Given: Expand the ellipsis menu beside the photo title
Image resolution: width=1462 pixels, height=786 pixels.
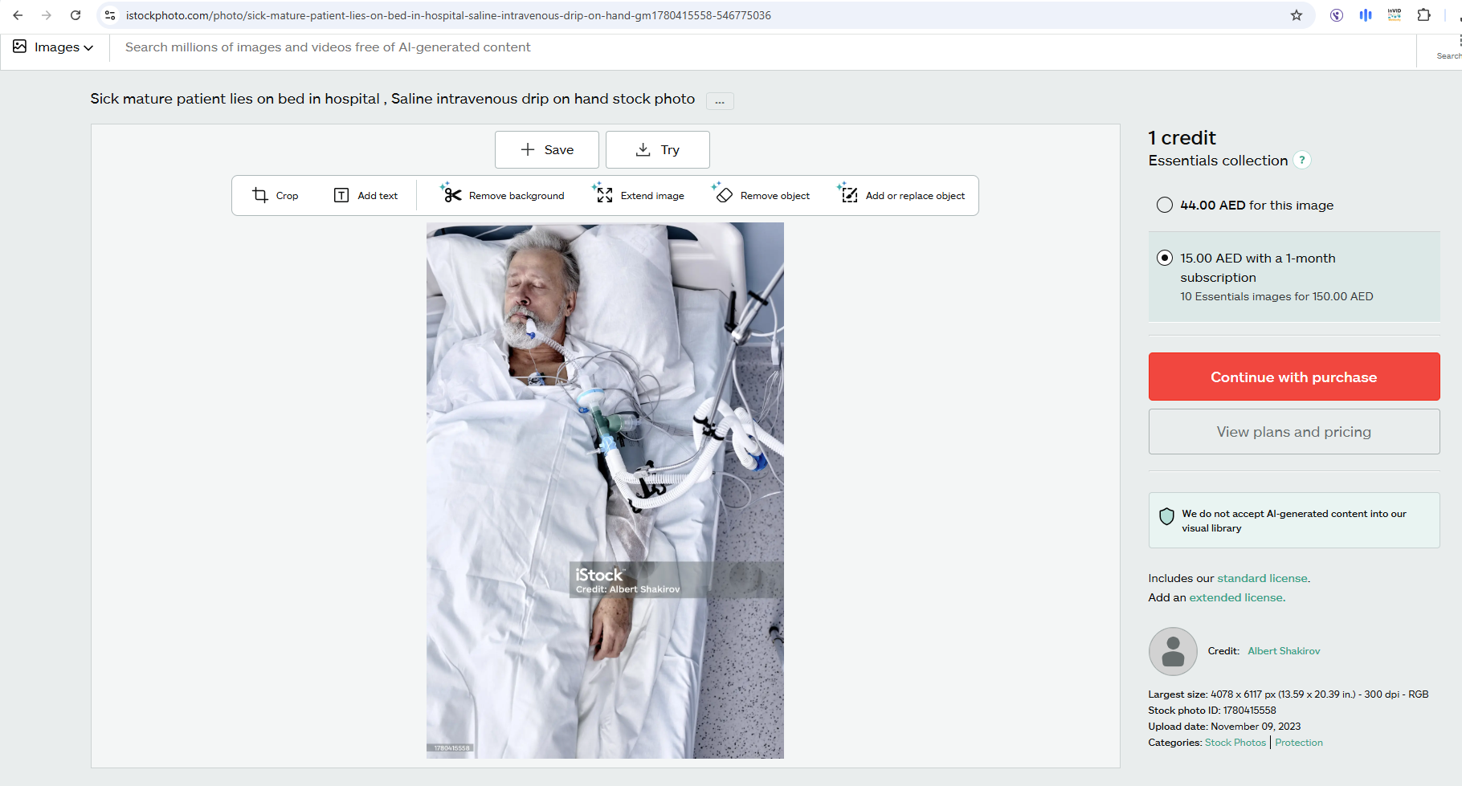Looking at the screenshot, I should point(719,101).
